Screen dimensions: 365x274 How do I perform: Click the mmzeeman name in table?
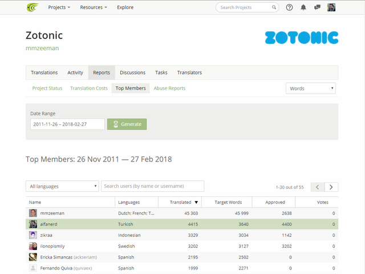pyautogui.click(x=52, y=213)
